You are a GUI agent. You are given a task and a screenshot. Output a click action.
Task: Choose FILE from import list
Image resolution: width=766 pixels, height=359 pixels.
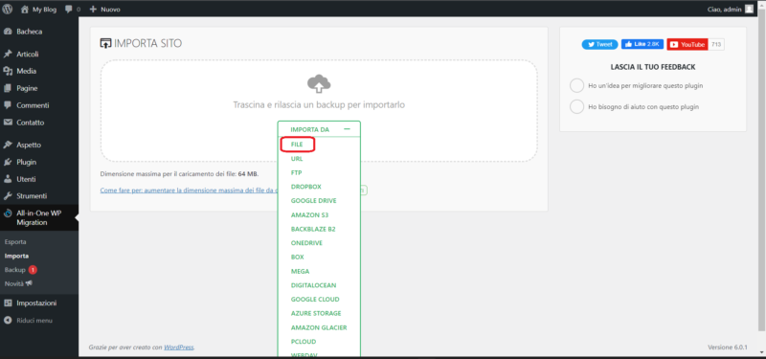tap(297, 145)
